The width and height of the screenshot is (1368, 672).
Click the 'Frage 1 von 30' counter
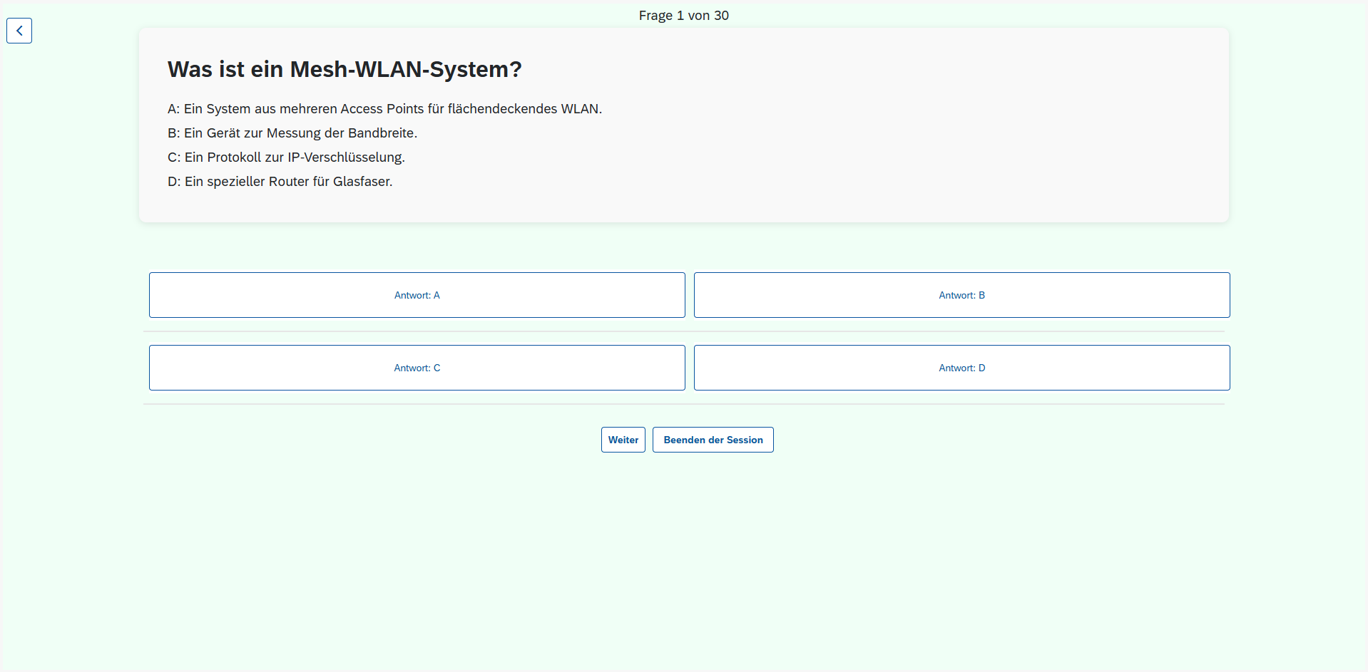point(683,16)
